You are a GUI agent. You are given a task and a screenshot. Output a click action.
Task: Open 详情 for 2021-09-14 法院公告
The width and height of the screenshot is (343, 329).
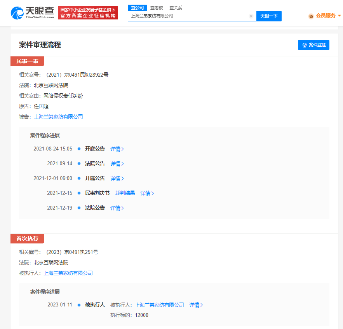coord(117,164)
